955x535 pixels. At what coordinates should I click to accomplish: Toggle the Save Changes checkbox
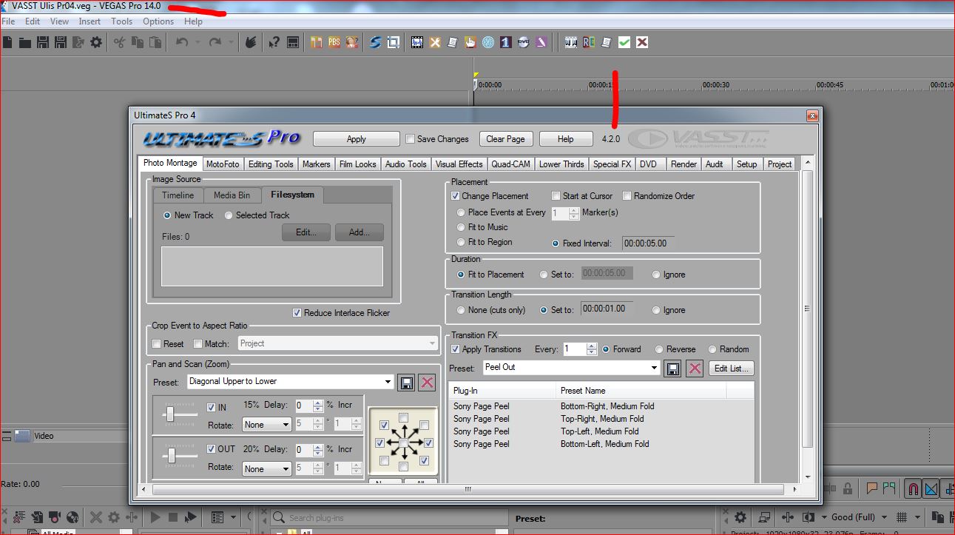(x=411, y=139)
